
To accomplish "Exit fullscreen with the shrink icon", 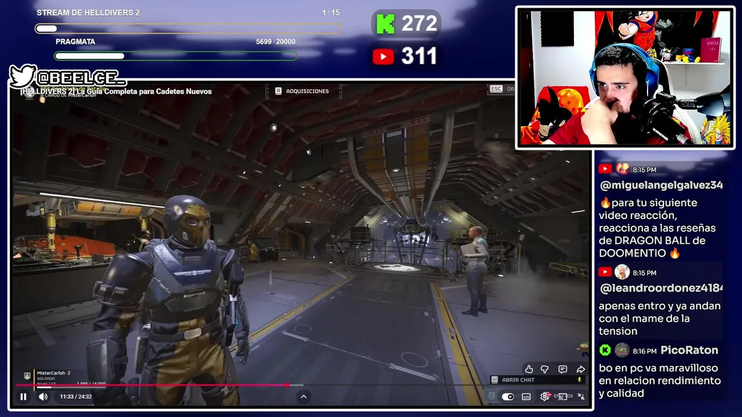I will [581, 397].
